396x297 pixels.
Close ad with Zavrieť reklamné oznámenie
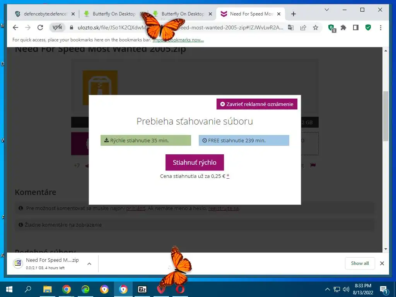[257, 104]
